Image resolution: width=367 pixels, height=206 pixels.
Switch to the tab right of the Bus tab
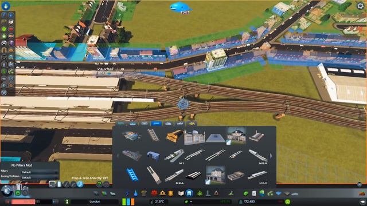pyautogui.click(x=132, y=124)
